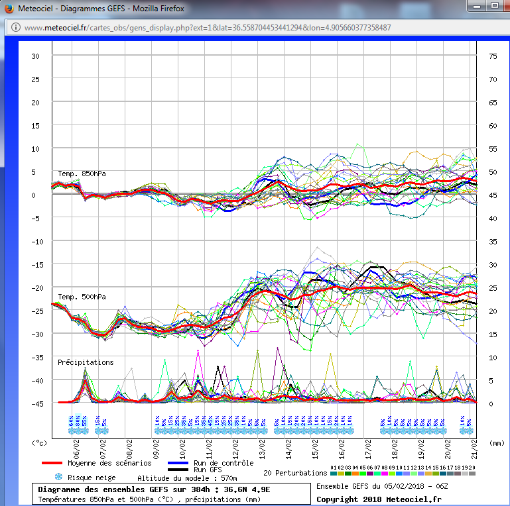
Task: Click the 15/02 date label
Action: pos(315,449)
